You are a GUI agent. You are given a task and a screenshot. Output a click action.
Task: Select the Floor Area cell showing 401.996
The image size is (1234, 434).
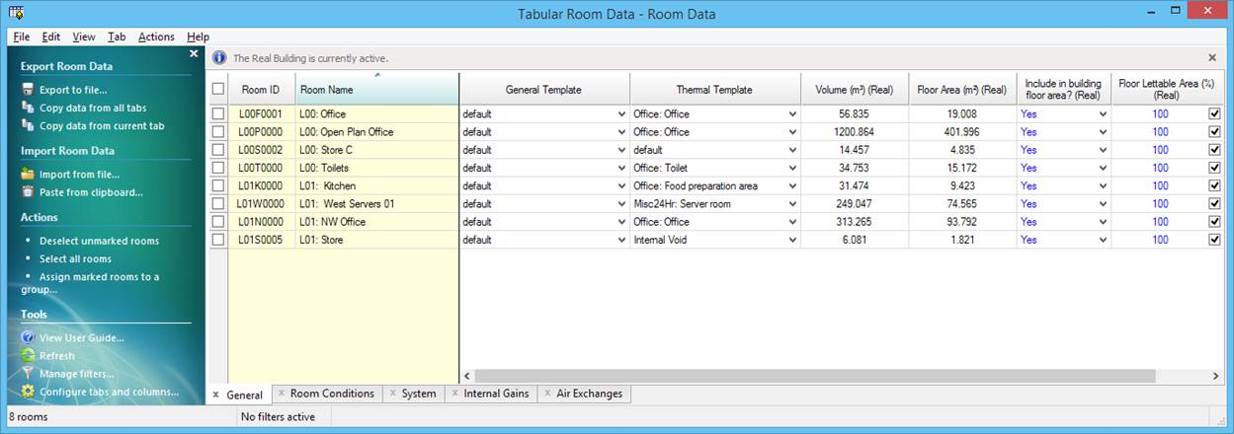click(962, 131)
